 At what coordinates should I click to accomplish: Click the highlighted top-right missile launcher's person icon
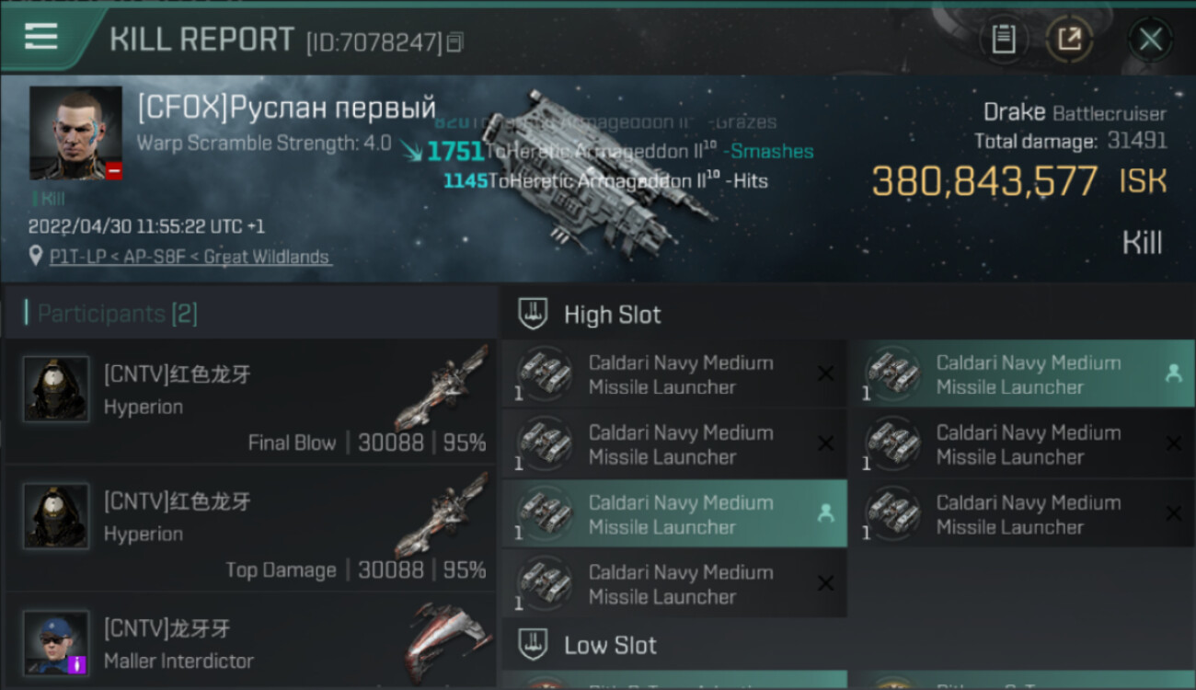click(x=1173, y=373)
